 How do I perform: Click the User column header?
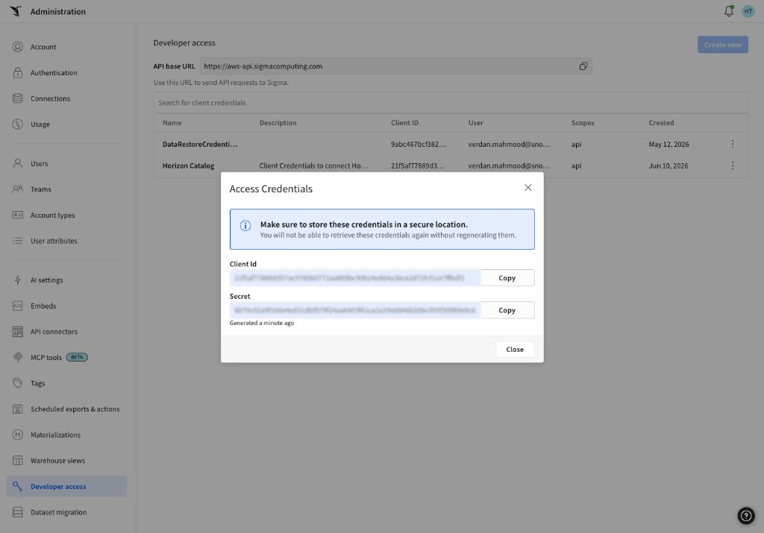point(475,123)
